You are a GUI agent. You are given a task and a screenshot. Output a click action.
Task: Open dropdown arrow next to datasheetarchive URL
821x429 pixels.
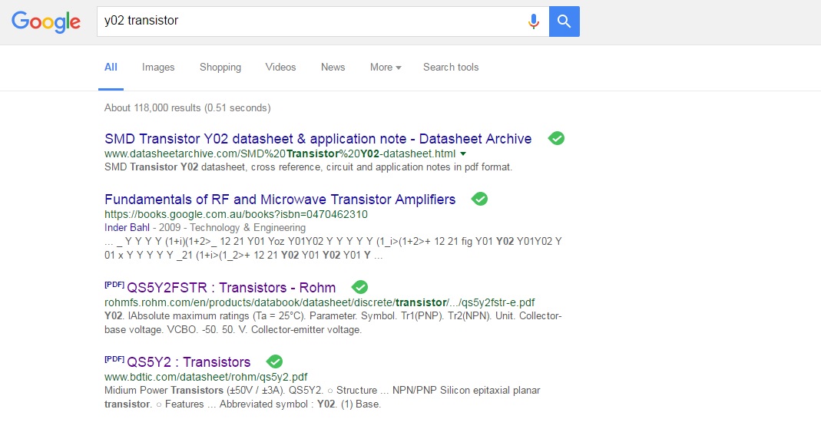463,154
